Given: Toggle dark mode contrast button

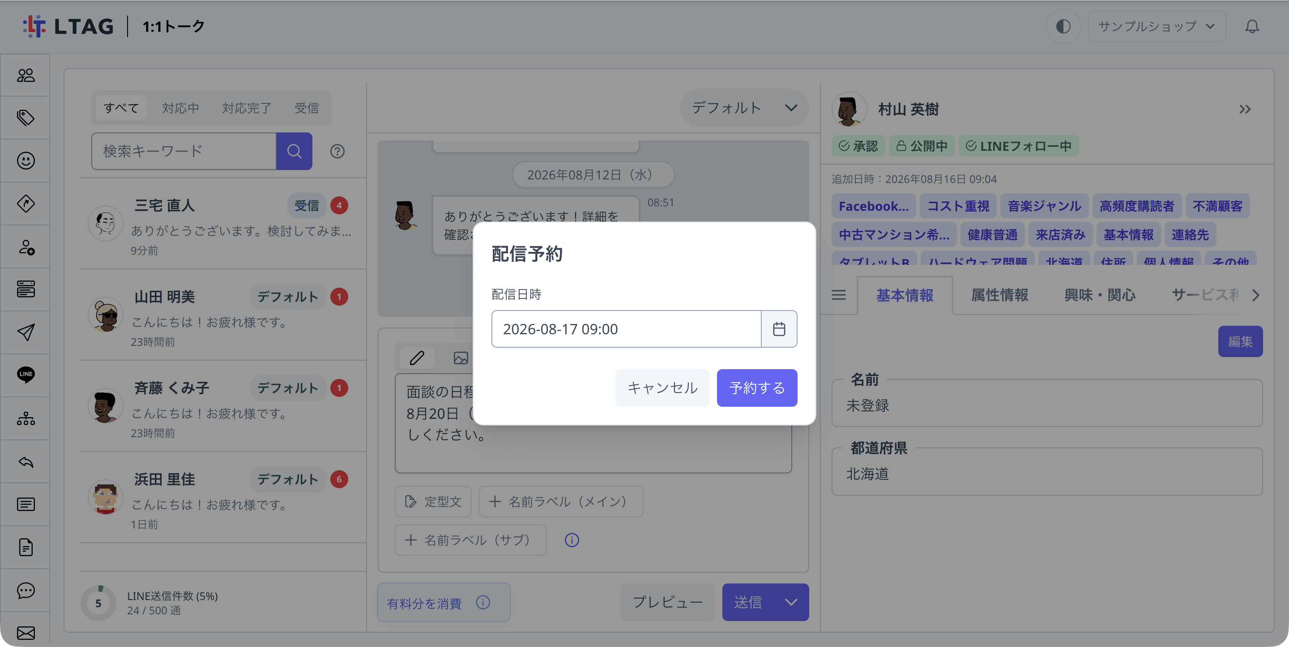Looking at the screenshot, I should (1063, 26).
